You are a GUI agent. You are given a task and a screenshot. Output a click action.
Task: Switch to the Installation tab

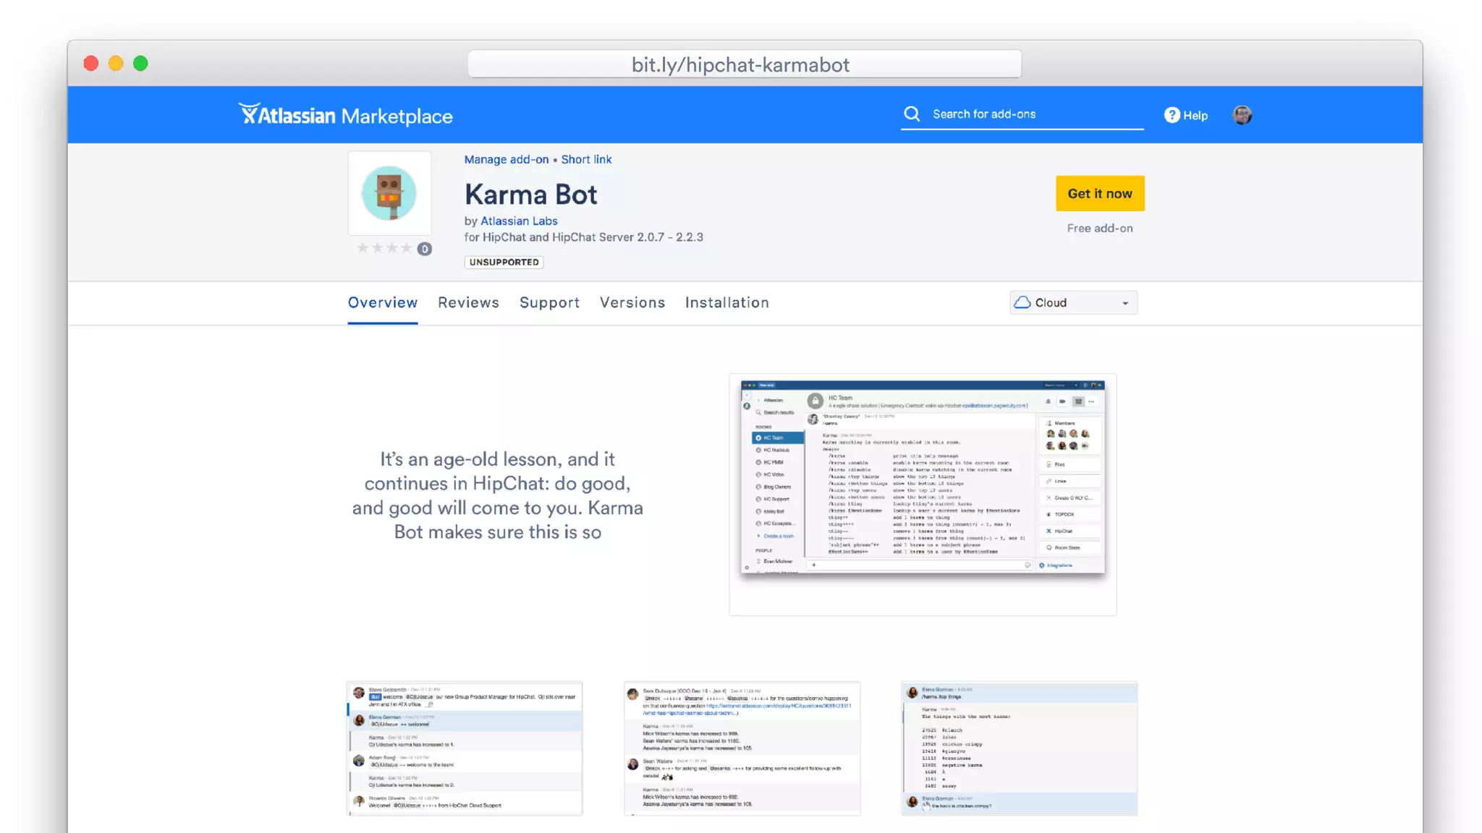727,302
